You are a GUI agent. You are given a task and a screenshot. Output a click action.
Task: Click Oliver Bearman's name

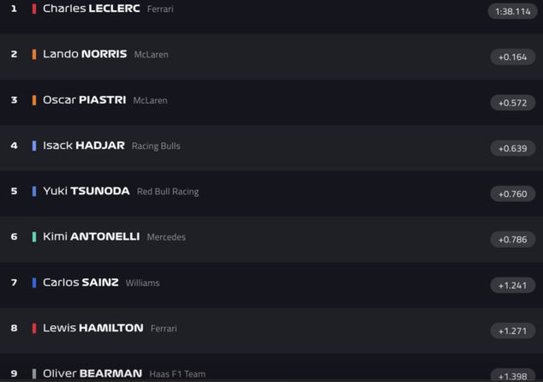tap(92, 373)
